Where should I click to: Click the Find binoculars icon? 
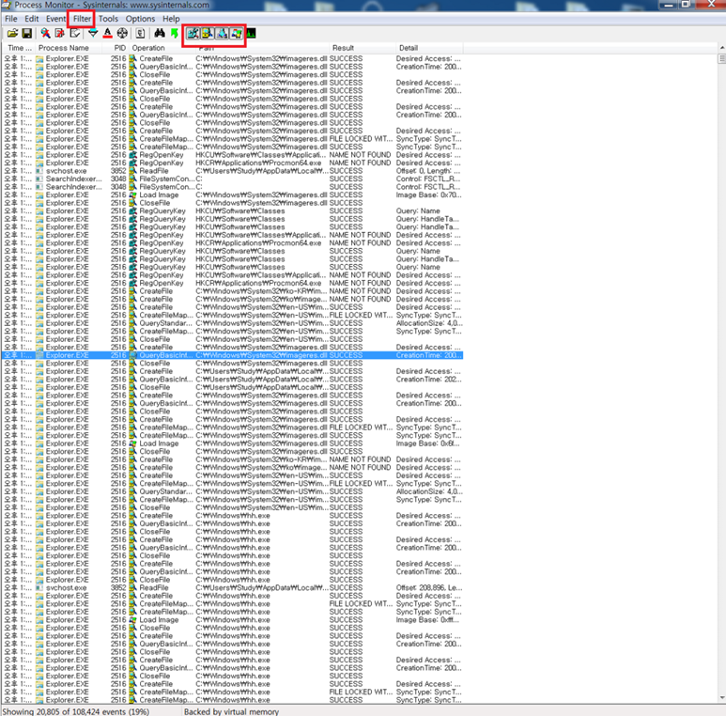160,33
